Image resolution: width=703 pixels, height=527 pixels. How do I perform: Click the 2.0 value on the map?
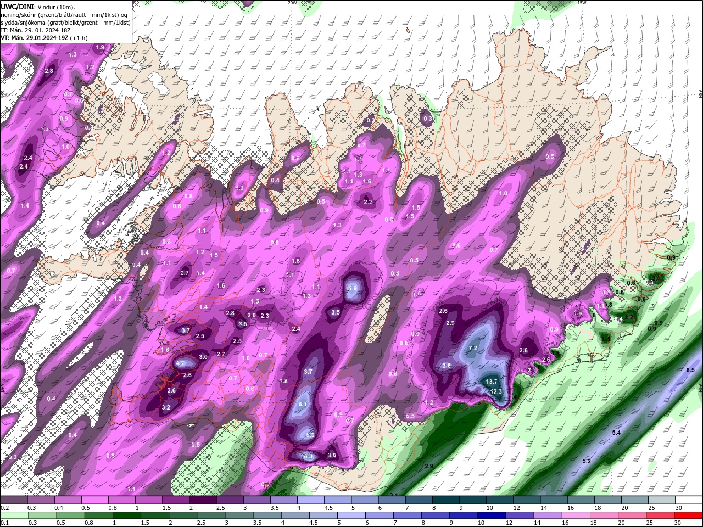(x=252, y=315)
